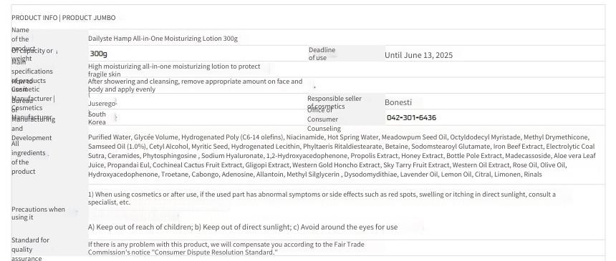Click the Standard for quality assurance label
This screenshot has height=261, width=616.
click(x=30, y=250)
